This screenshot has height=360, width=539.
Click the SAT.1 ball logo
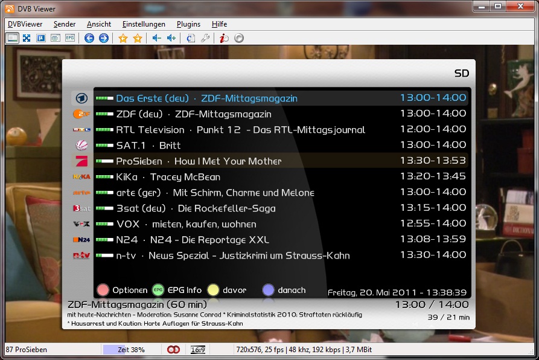(81, 146)
